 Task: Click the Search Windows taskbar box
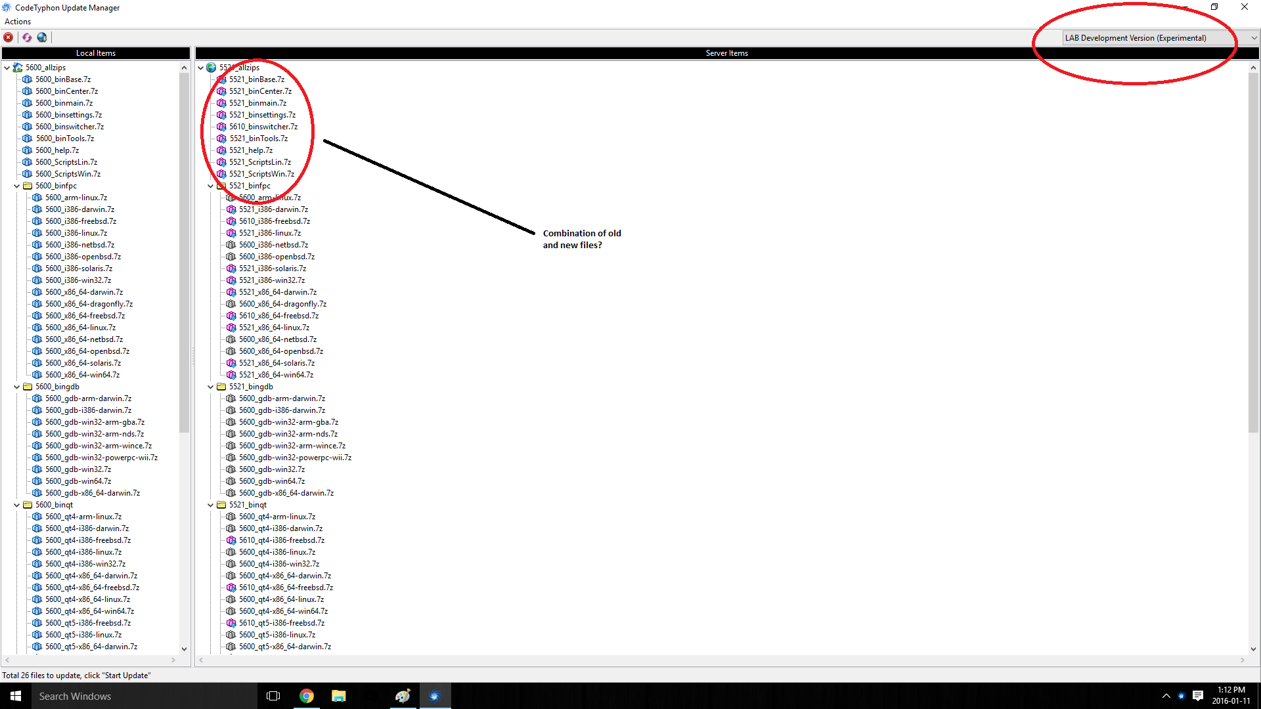tap(143, 696)
